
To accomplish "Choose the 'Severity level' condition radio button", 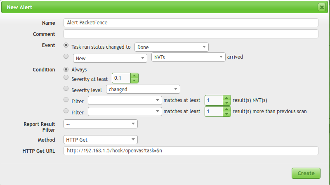I will coord(66,88).
